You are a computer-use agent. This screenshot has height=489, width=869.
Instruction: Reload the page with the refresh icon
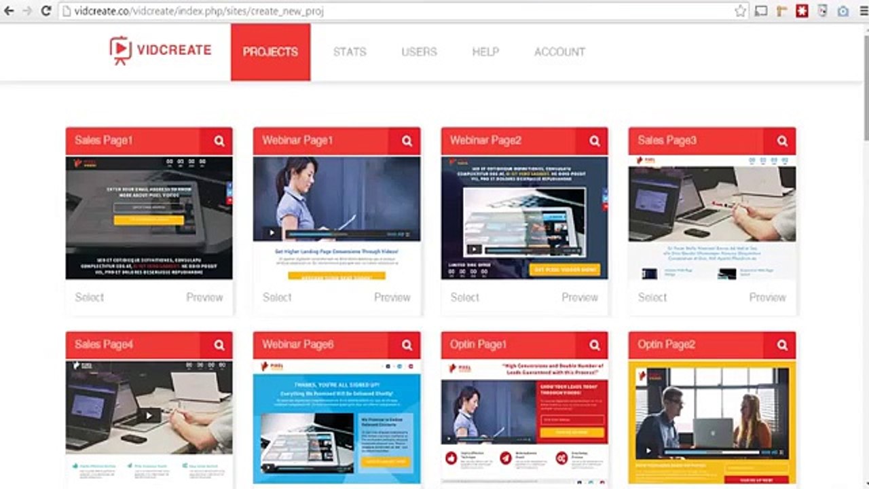(46, 11)
